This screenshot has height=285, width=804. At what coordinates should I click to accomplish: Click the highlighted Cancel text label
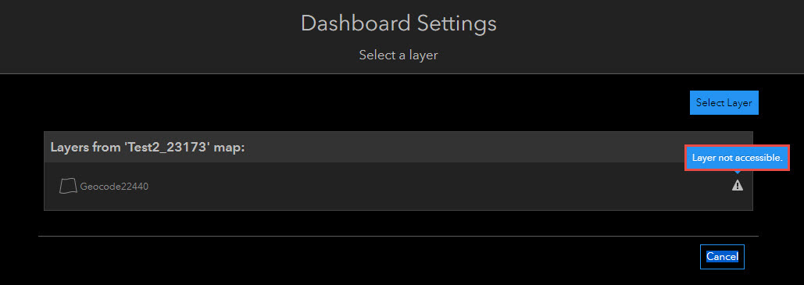[x=722, y=256]
